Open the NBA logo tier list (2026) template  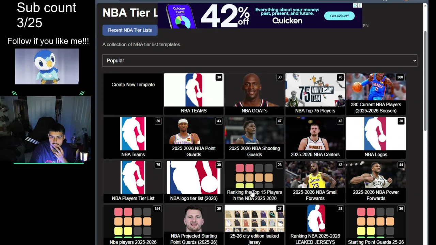(x=194, y=182)
